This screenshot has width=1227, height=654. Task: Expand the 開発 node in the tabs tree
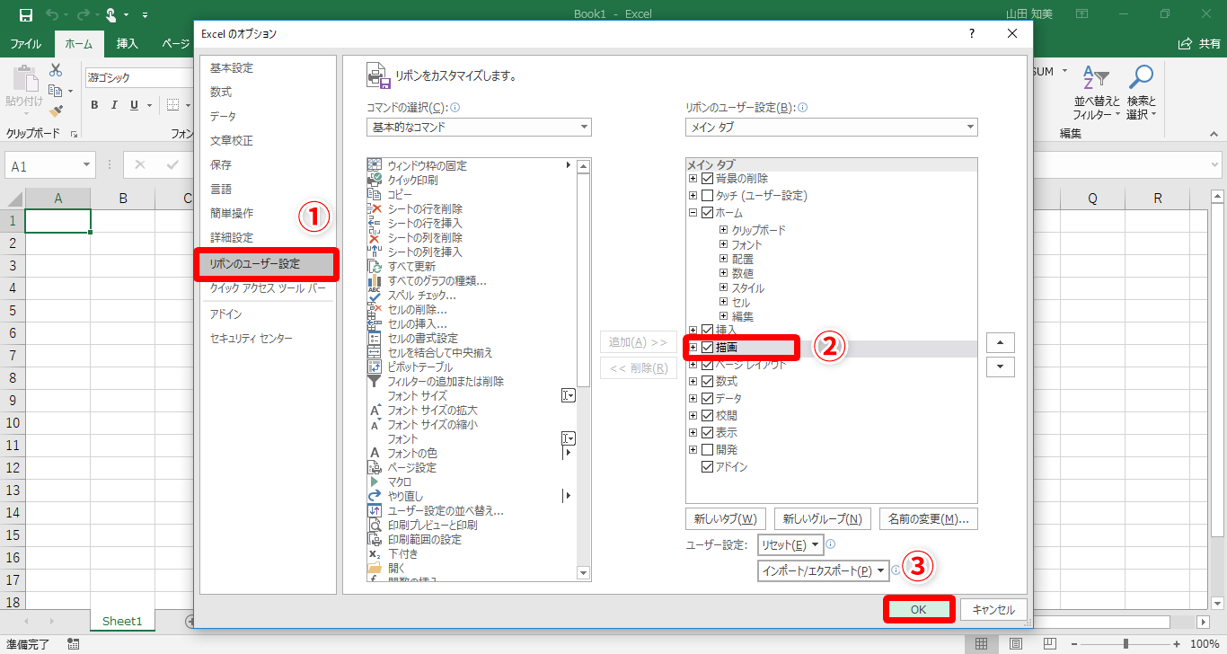tap(693, 450)
